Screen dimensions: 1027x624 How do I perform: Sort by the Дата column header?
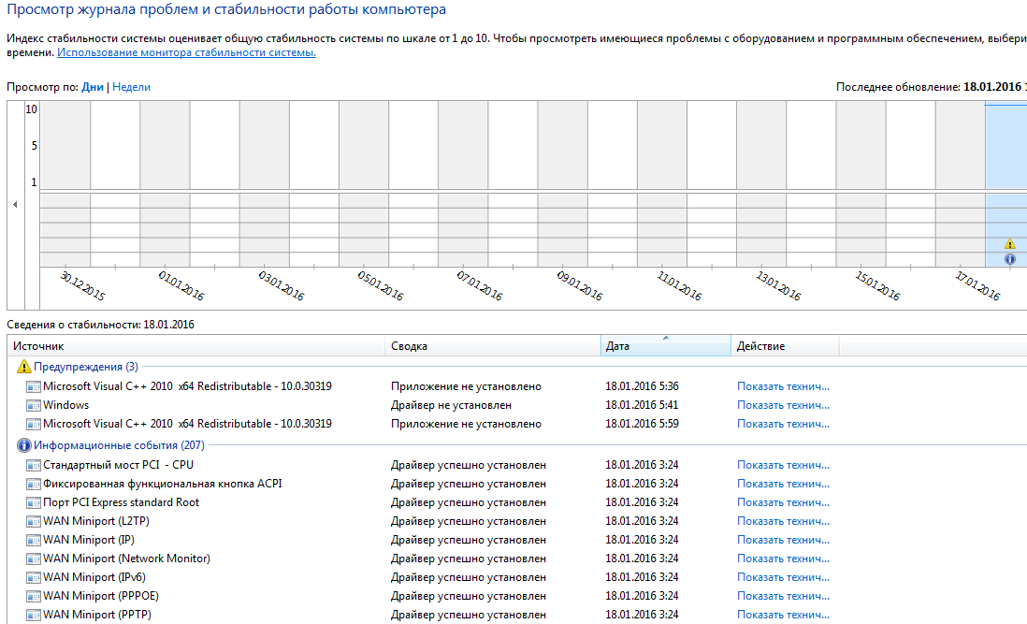click(664, 346)
